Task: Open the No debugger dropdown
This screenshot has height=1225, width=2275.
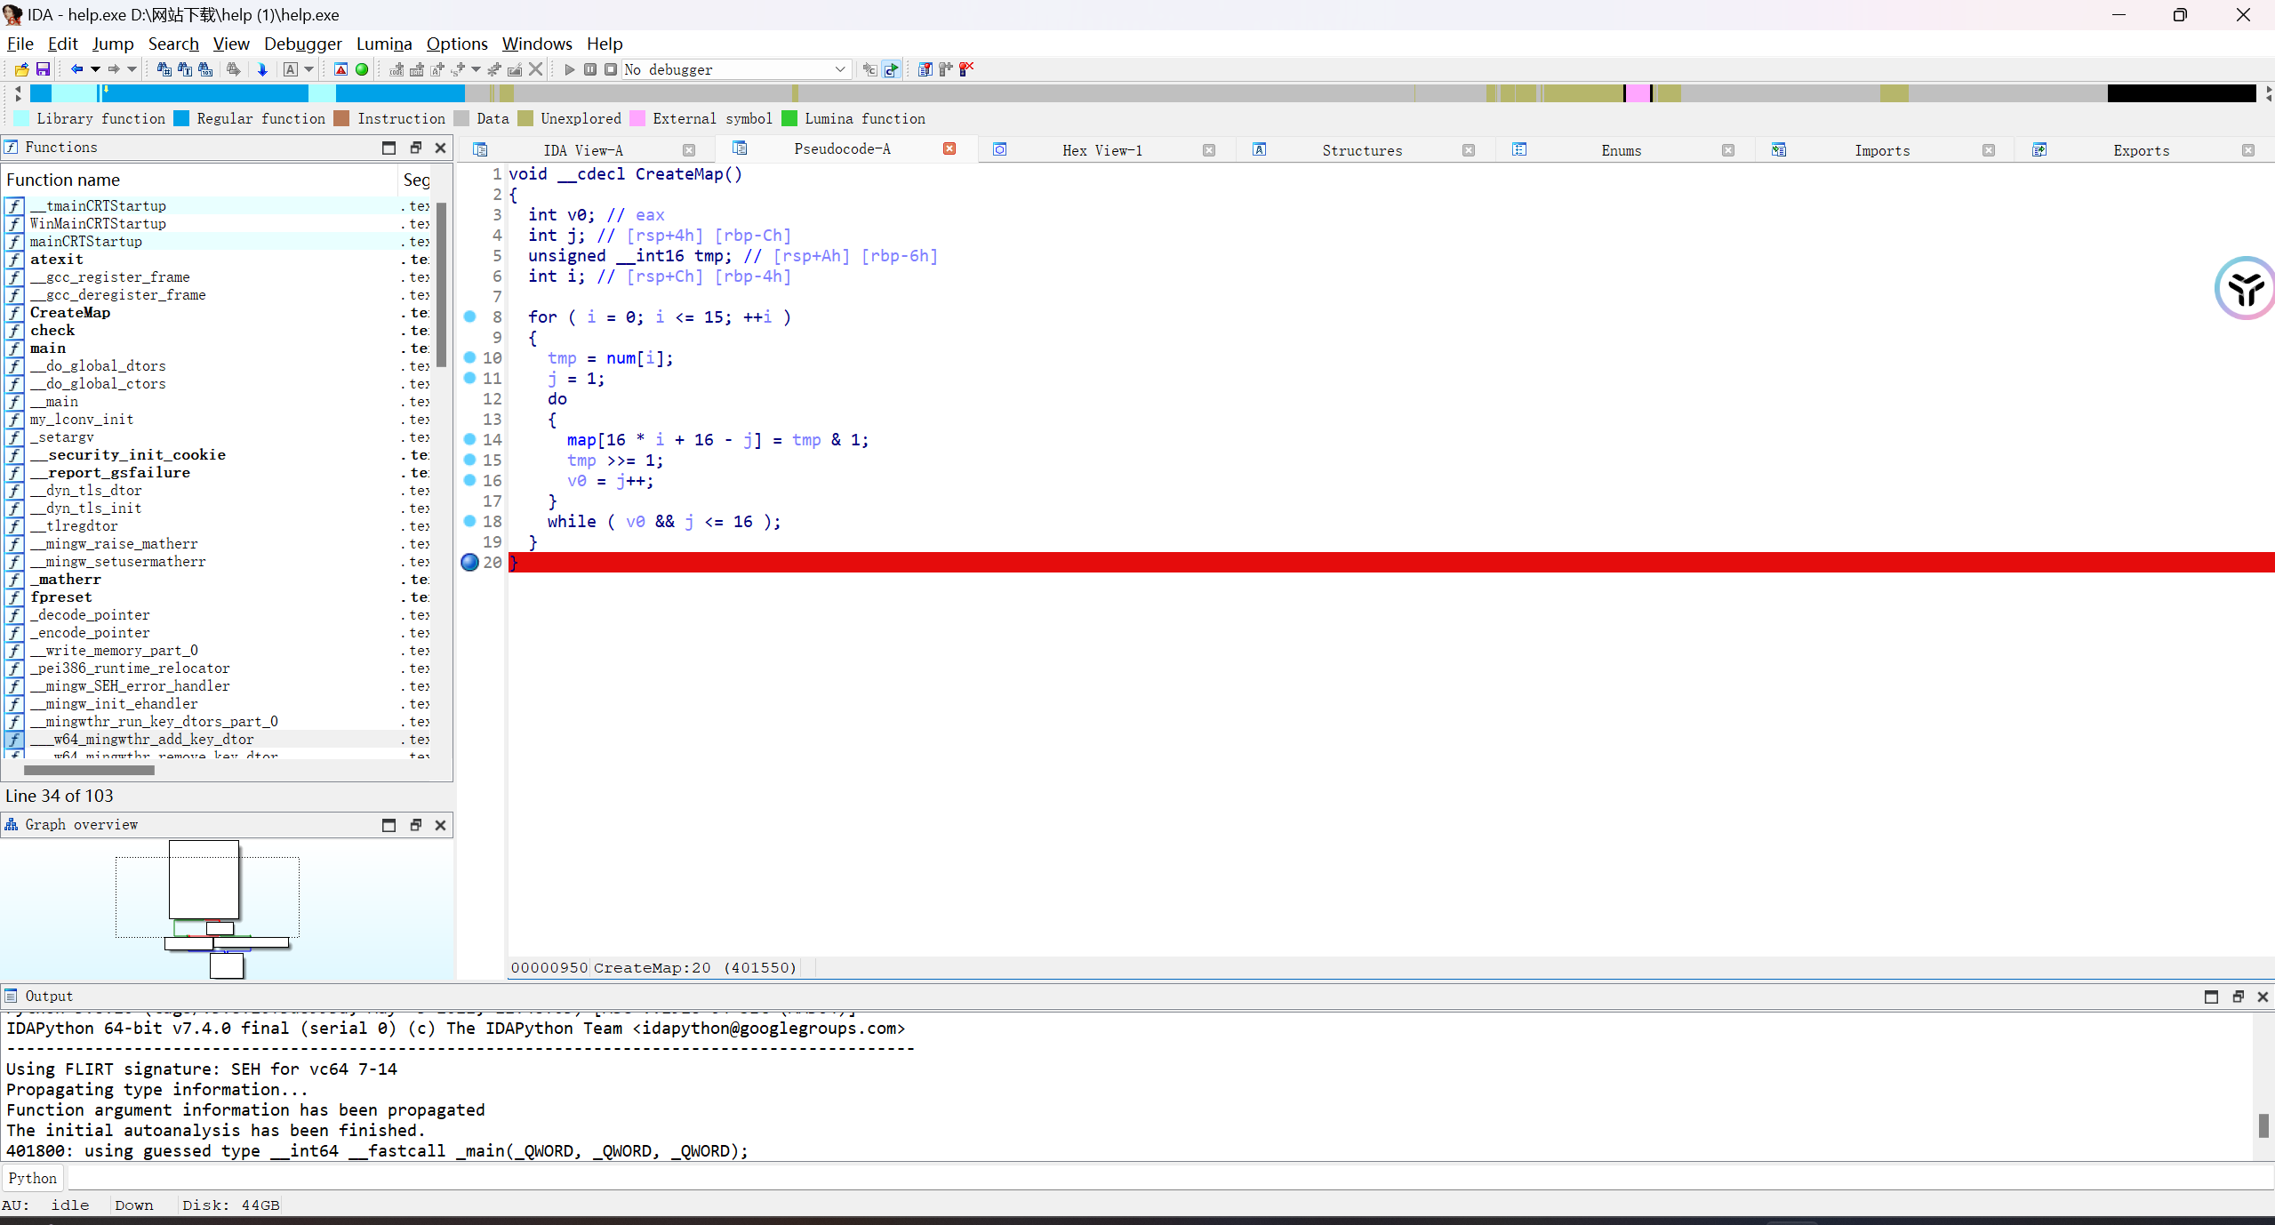Action: click(839, 69)
